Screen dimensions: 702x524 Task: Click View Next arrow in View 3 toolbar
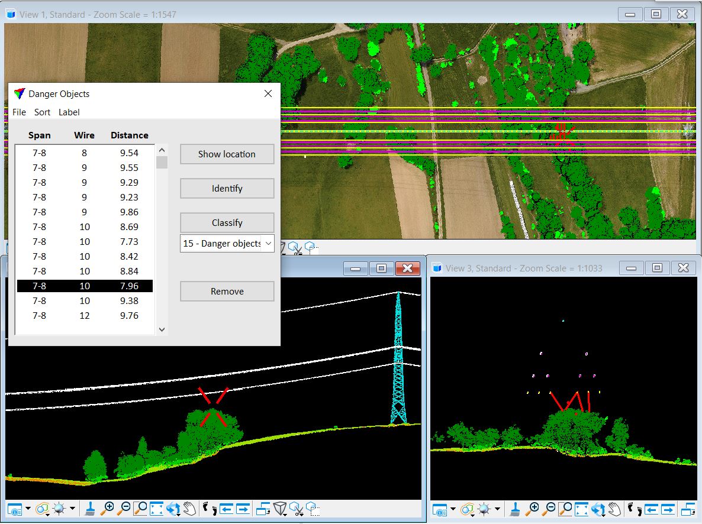(x=669, y=509)
